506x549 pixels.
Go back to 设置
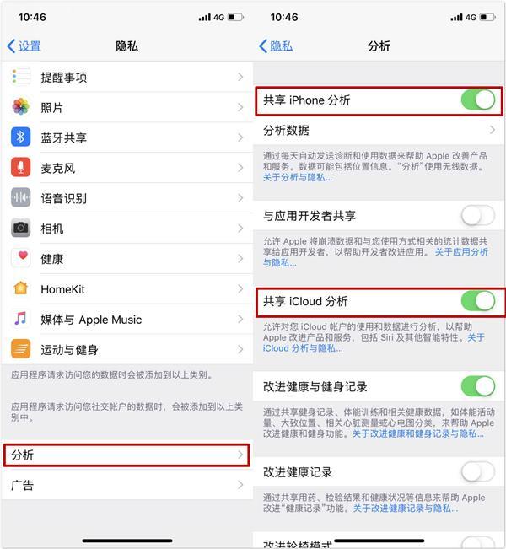coord(24,46)
